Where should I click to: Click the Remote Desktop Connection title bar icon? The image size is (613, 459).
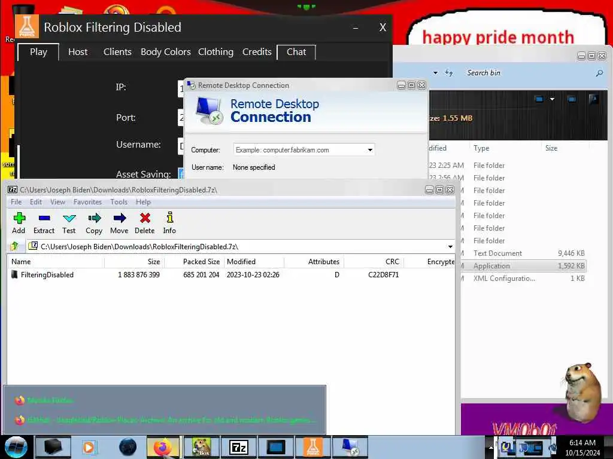[191, 85]
